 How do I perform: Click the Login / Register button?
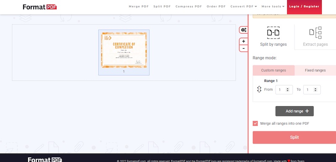[304, 7]
